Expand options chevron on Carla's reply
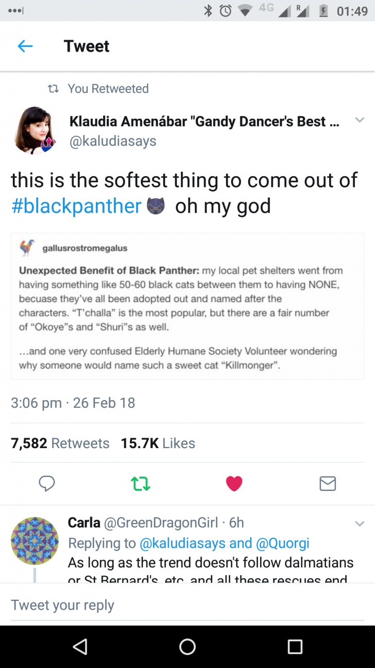Image resolution: width=375 pixels, height=668 pixels. coord(360,523)
